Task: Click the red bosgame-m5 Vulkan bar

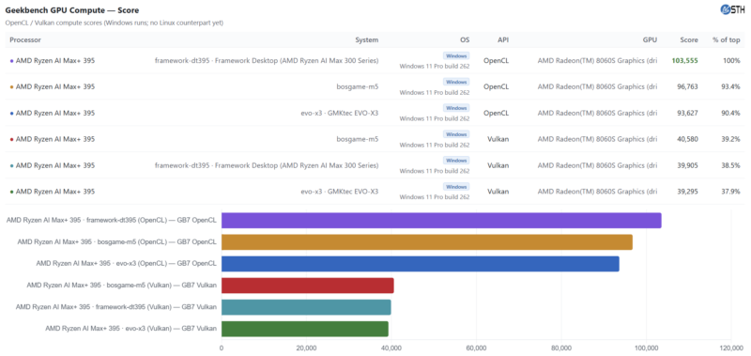Action: [308, 286]
